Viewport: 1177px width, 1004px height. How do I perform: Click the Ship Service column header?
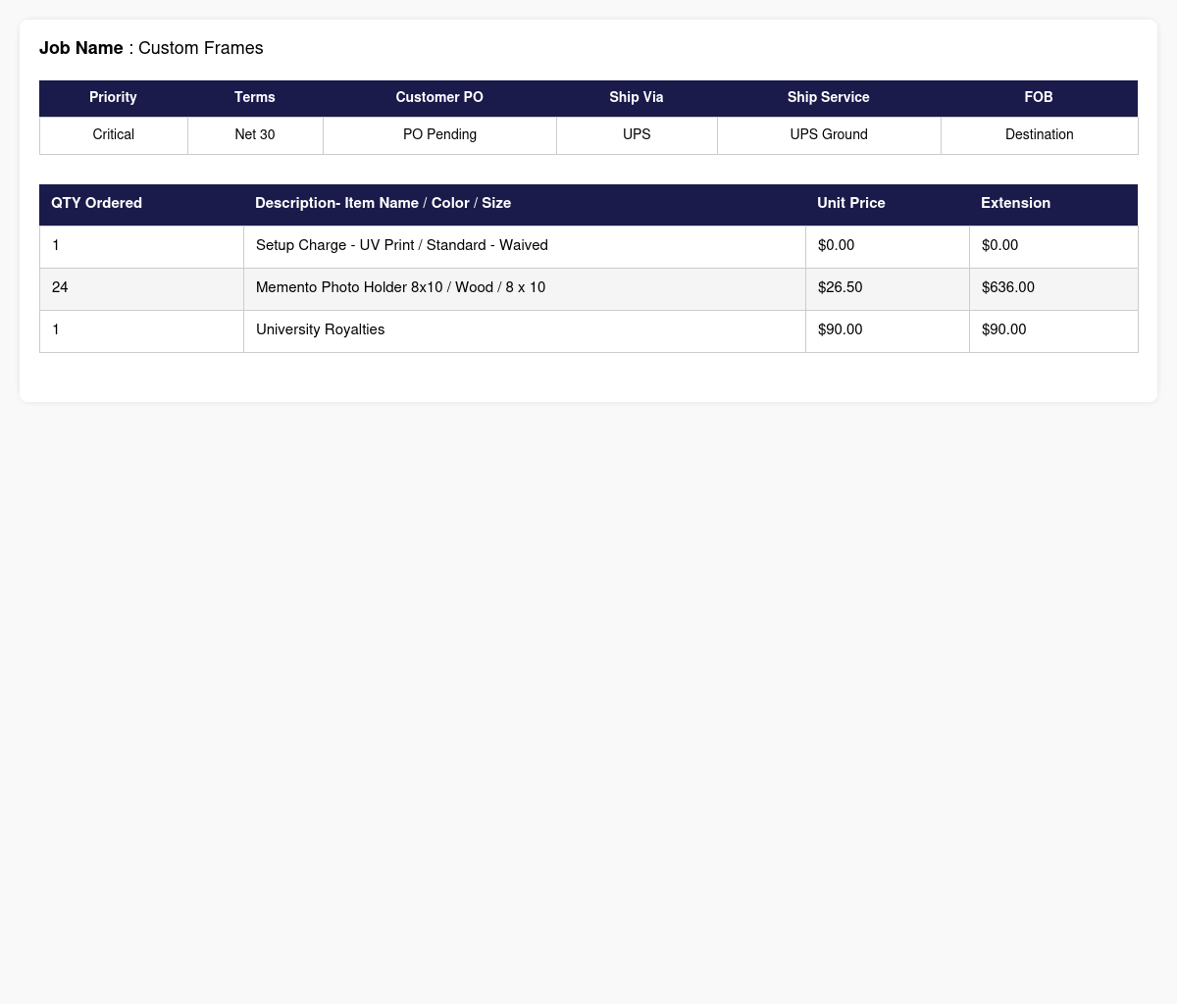(x=829, y=98)
